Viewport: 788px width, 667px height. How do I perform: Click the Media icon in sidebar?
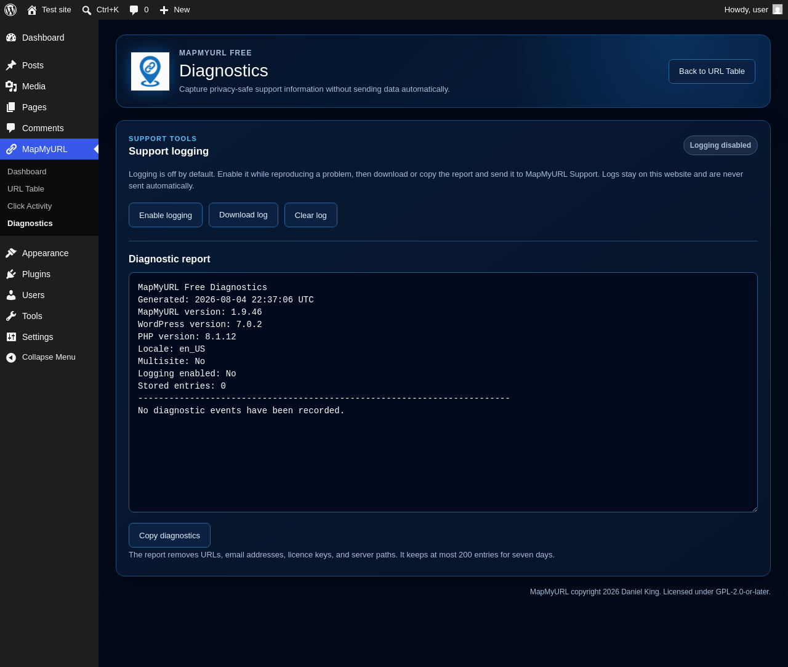tap(11, 86)
